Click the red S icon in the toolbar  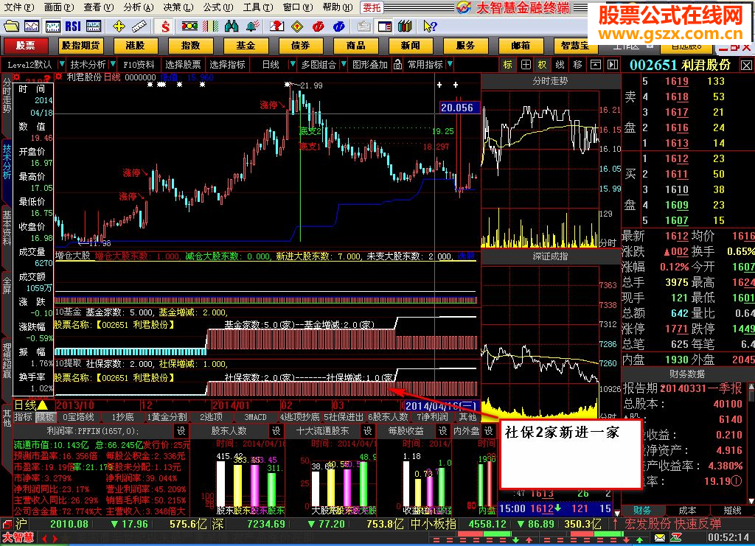click(165, 26)
